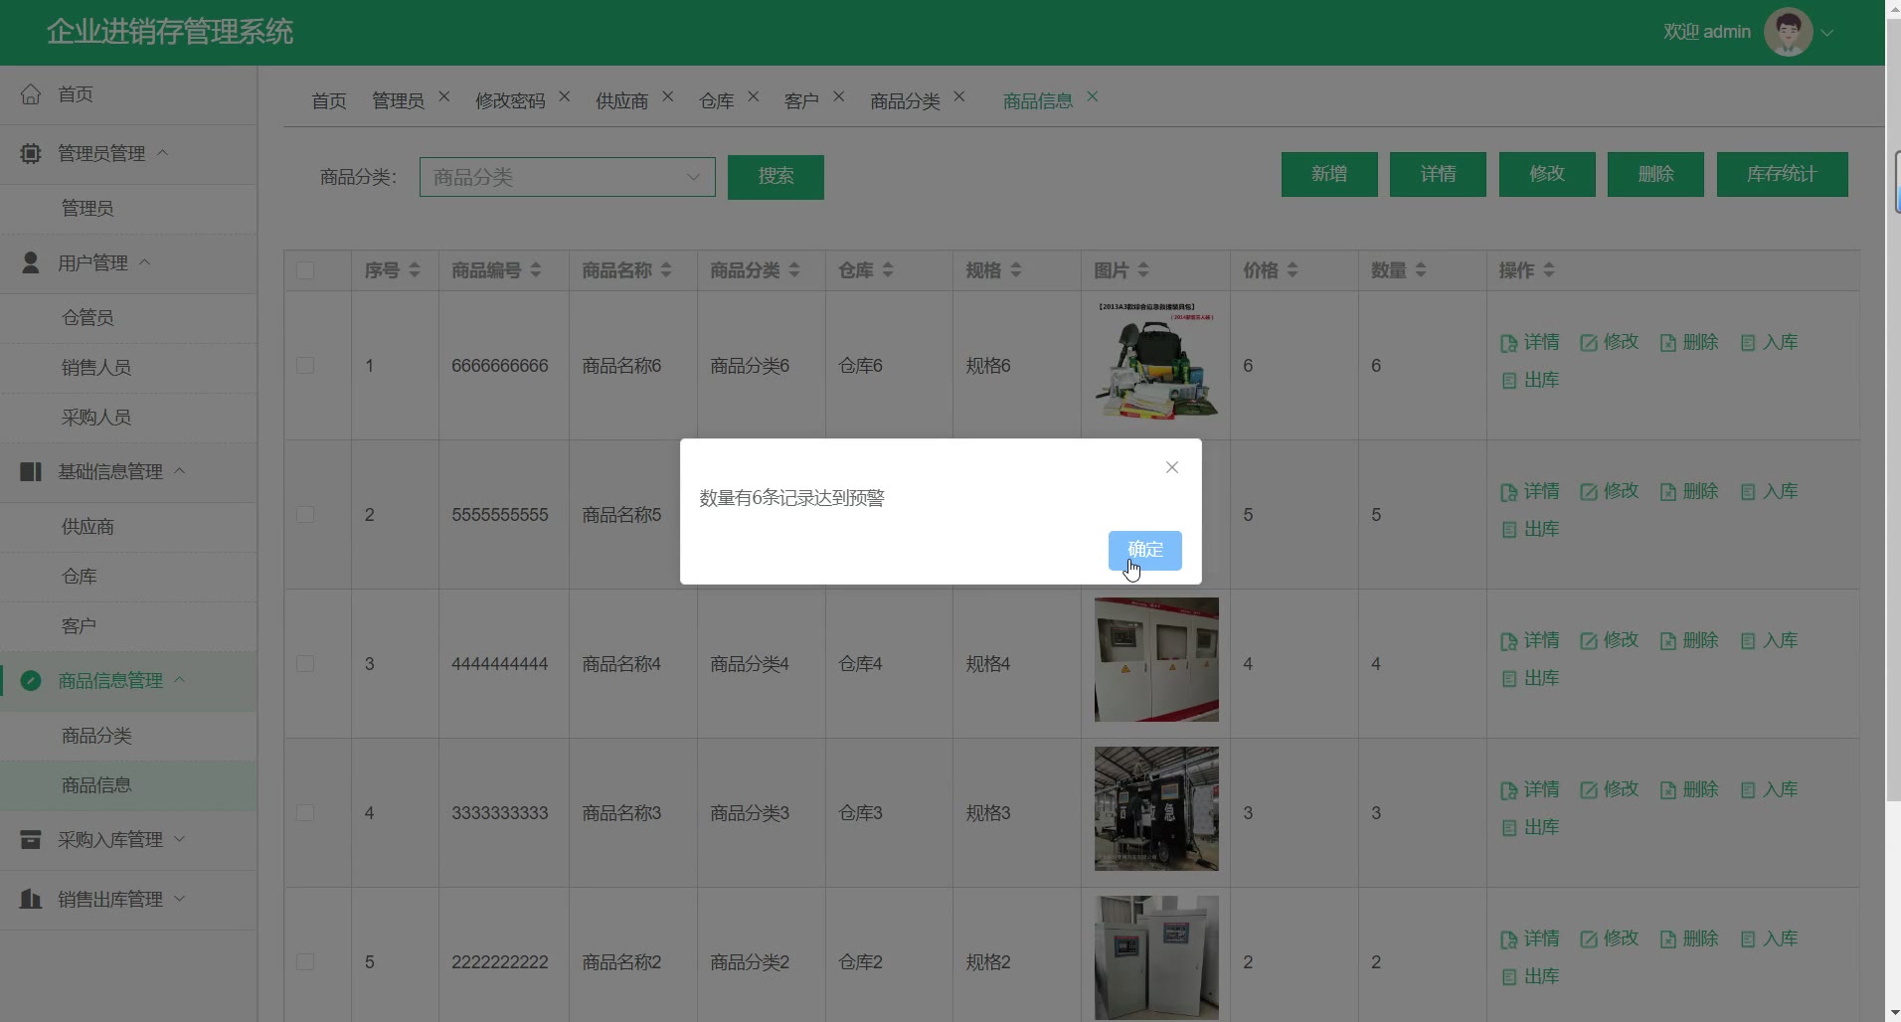Expand the admin user menu arrow
Viewport: 1901px width, 1022px height.
coord(1826,32)
